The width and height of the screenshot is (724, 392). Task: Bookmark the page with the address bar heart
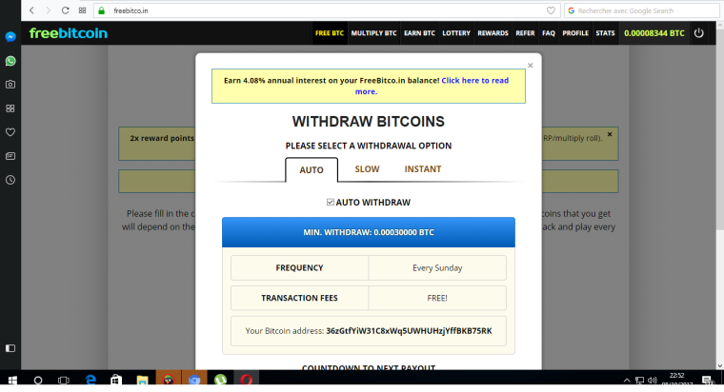pos(552,10)
